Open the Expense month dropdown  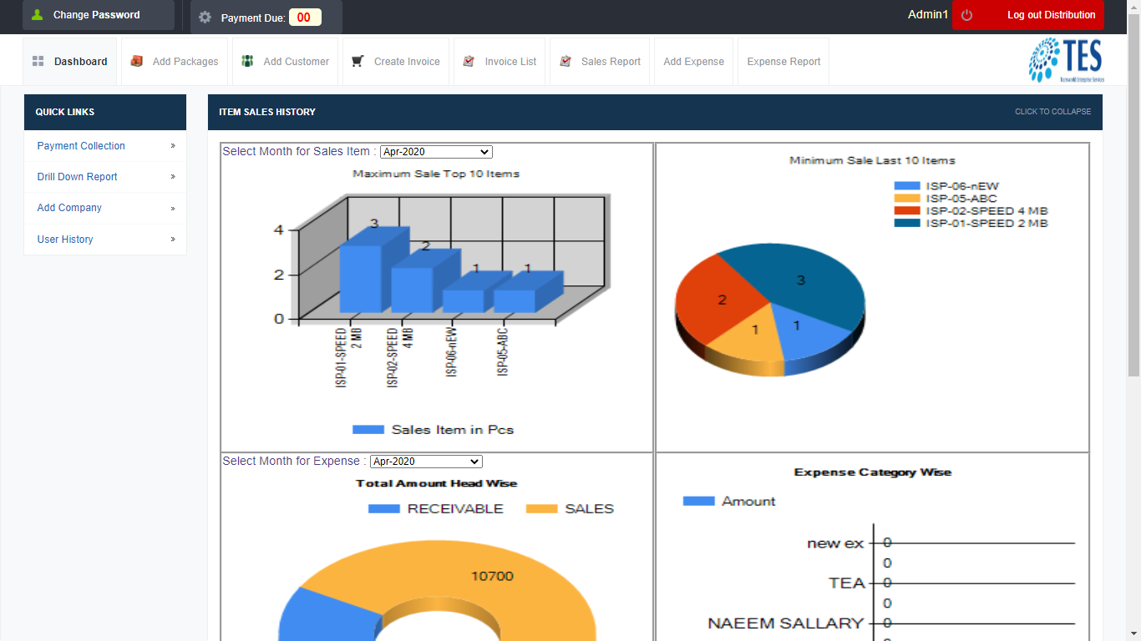pyautogui.click(x=426, y=462)
